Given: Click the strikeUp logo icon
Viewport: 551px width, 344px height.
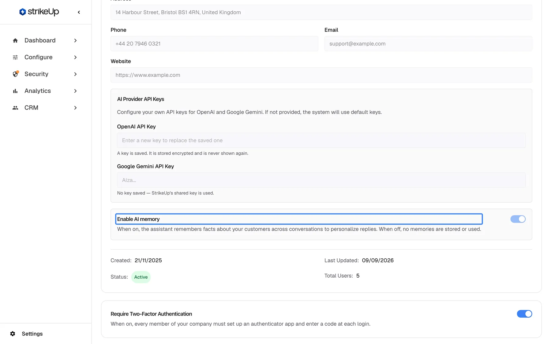Looking at the screenshot, I should pos(22,12).
